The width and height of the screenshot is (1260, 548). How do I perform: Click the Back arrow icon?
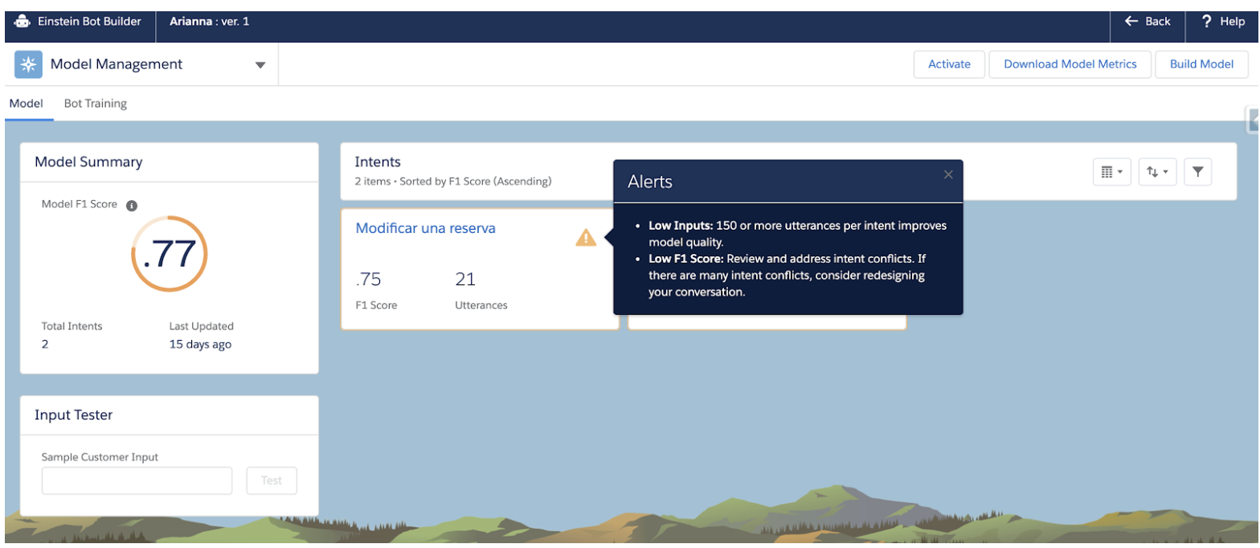pyautogui.click(x=1131, y=22)
